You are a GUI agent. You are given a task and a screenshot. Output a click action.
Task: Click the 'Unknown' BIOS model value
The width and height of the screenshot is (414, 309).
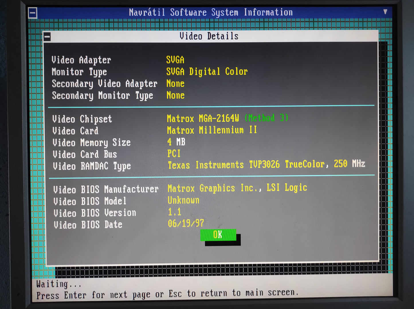click(184, 200)
